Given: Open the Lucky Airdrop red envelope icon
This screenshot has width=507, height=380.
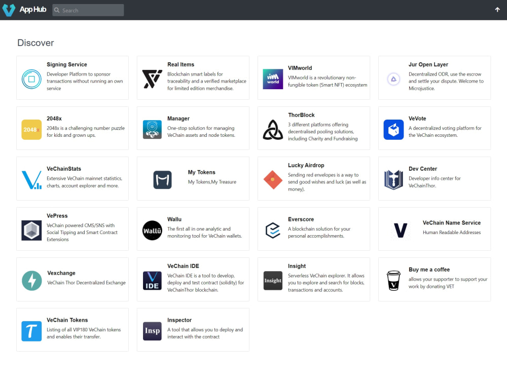Looking at the screenshot, I should pos(273,180).
